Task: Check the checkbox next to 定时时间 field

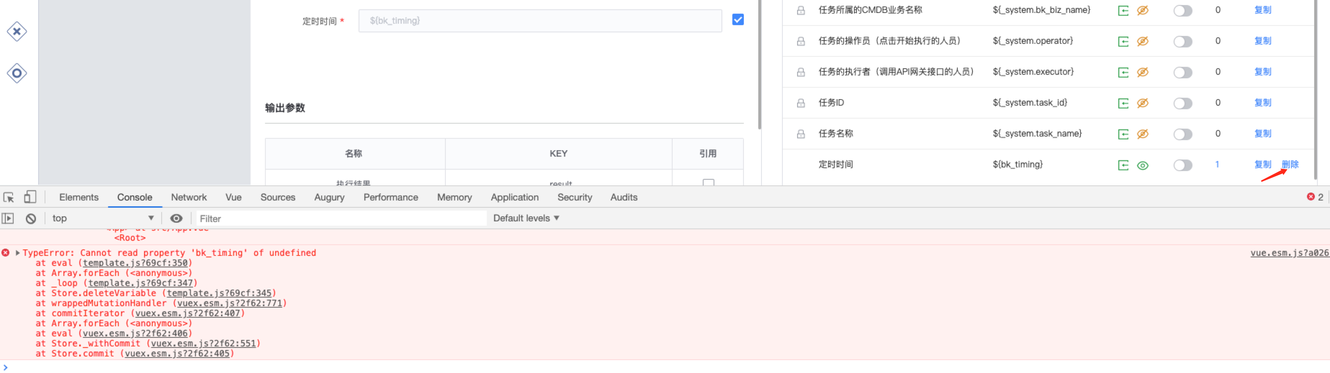Action: pos(737,19)
